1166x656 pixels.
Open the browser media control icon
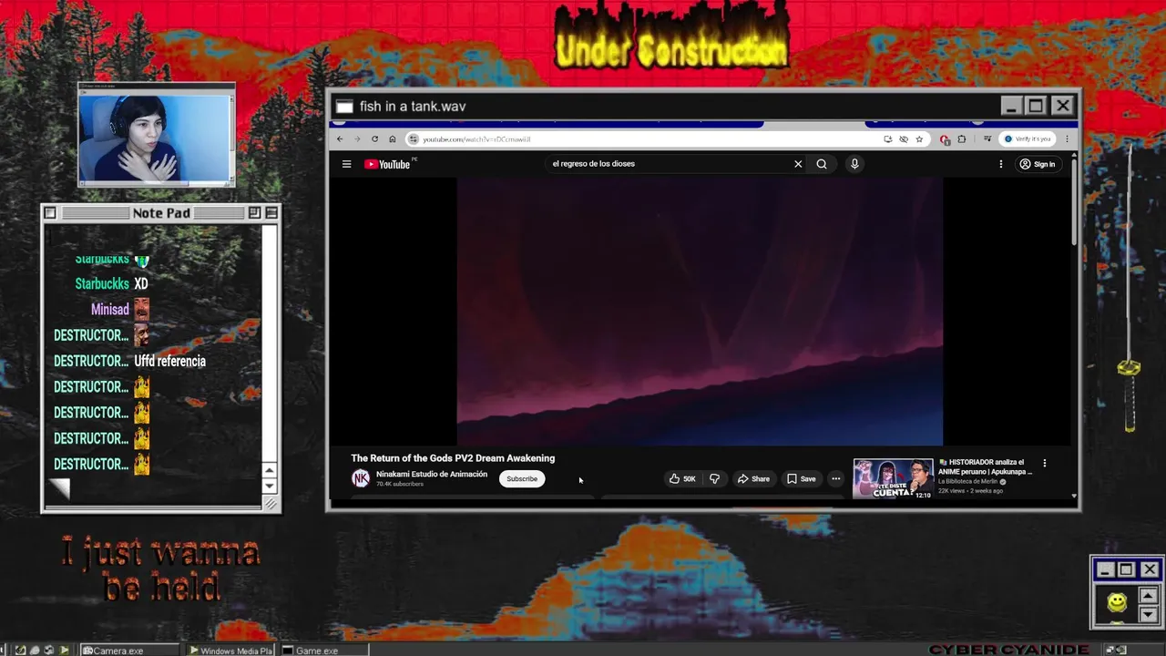(x=987, y=139)
